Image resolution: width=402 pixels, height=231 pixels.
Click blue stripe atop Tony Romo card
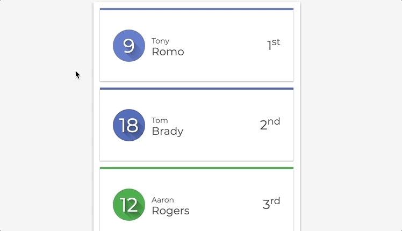tap(197, 9)
